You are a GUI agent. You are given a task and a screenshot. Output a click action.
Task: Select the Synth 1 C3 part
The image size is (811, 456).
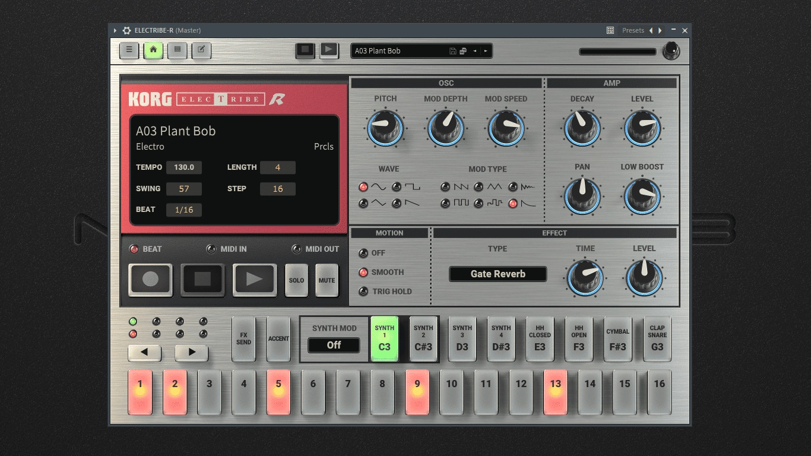coord(384,338)
